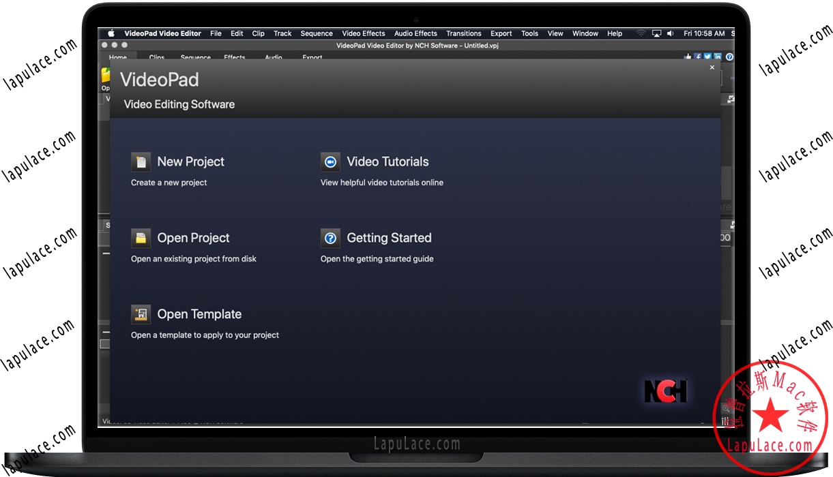Click the Getting Started question mark icon
This screenshot has height=477, width=833.
pos(330,238)
